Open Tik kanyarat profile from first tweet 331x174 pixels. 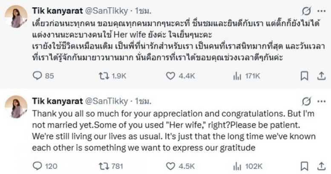tap(57, 10)
